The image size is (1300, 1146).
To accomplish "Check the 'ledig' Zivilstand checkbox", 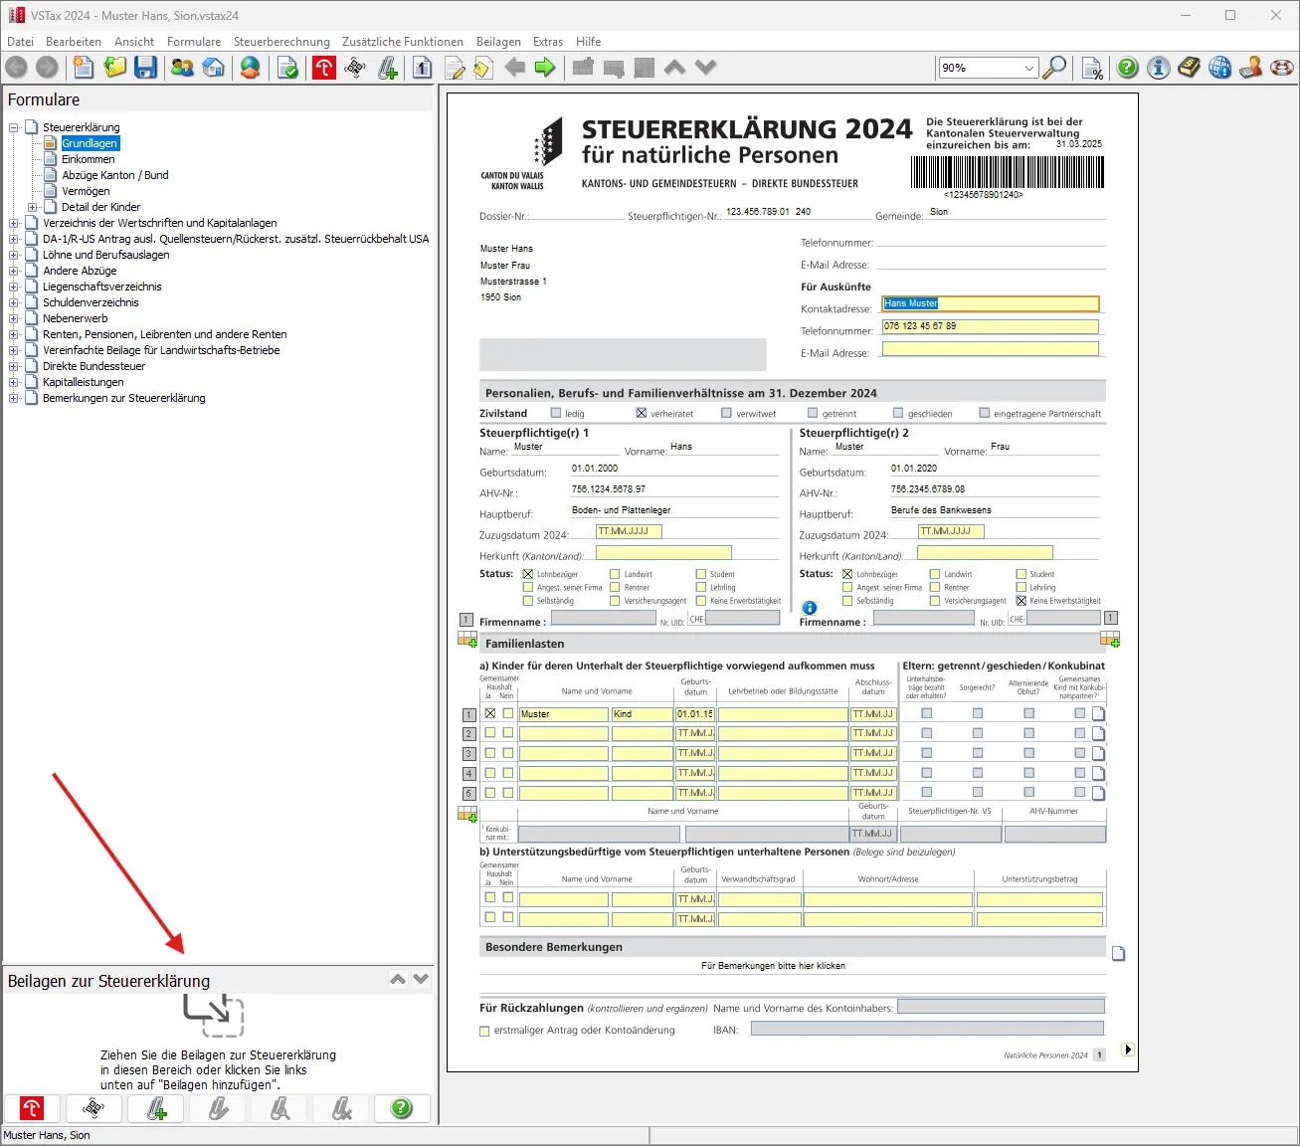I will pos(556,413).
